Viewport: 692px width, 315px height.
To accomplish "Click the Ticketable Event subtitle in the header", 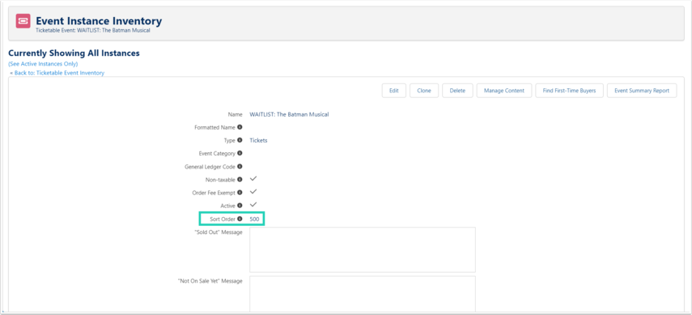I will click(x=93, y=31).
